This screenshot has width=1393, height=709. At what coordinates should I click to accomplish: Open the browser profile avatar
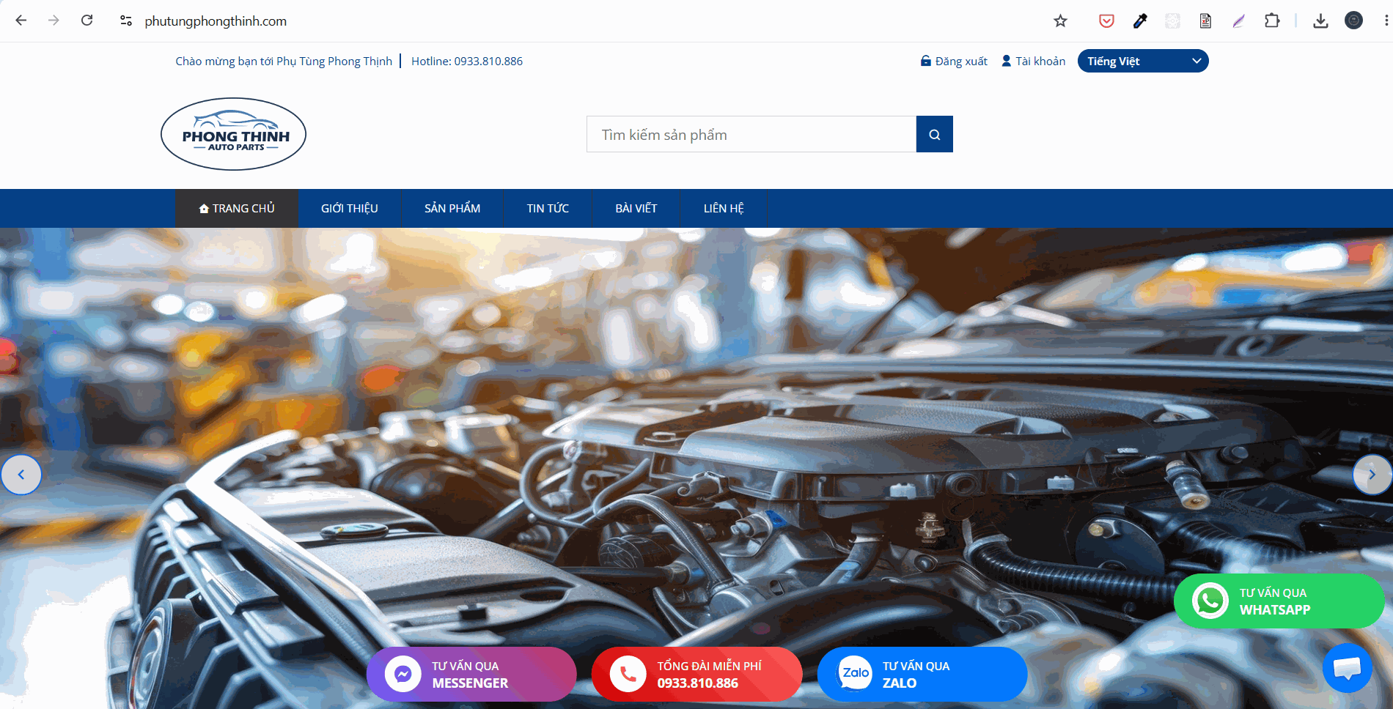[x=1353, y=21]
